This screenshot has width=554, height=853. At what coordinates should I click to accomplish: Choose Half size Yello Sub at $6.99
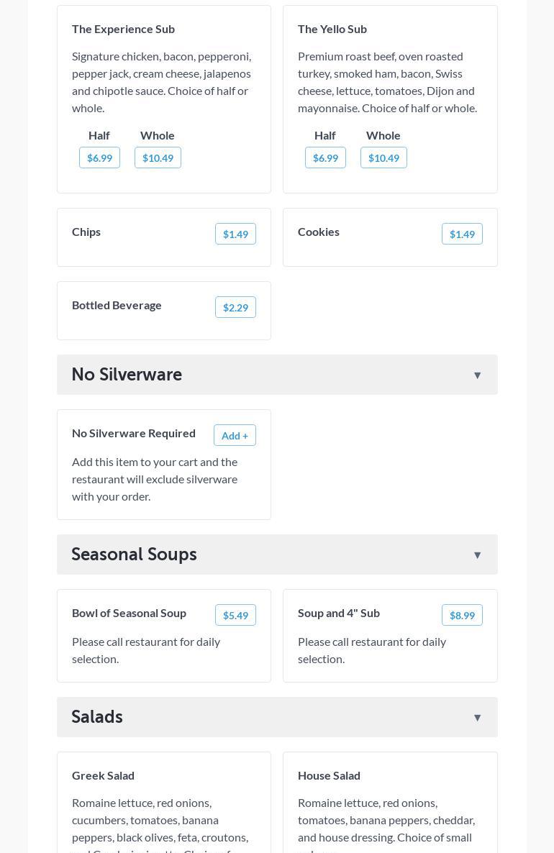pos(325,158)
